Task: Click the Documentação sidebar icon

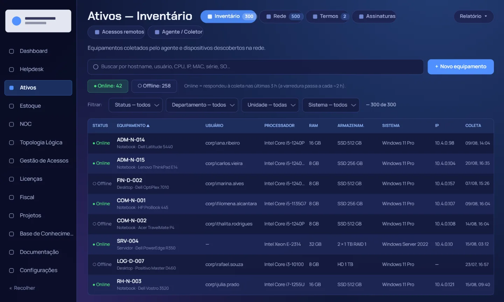Action: (12, 252)
